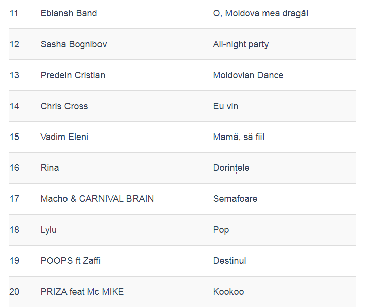Click the artist Rina
366x307 pixels.
click(x=50, y=168)
